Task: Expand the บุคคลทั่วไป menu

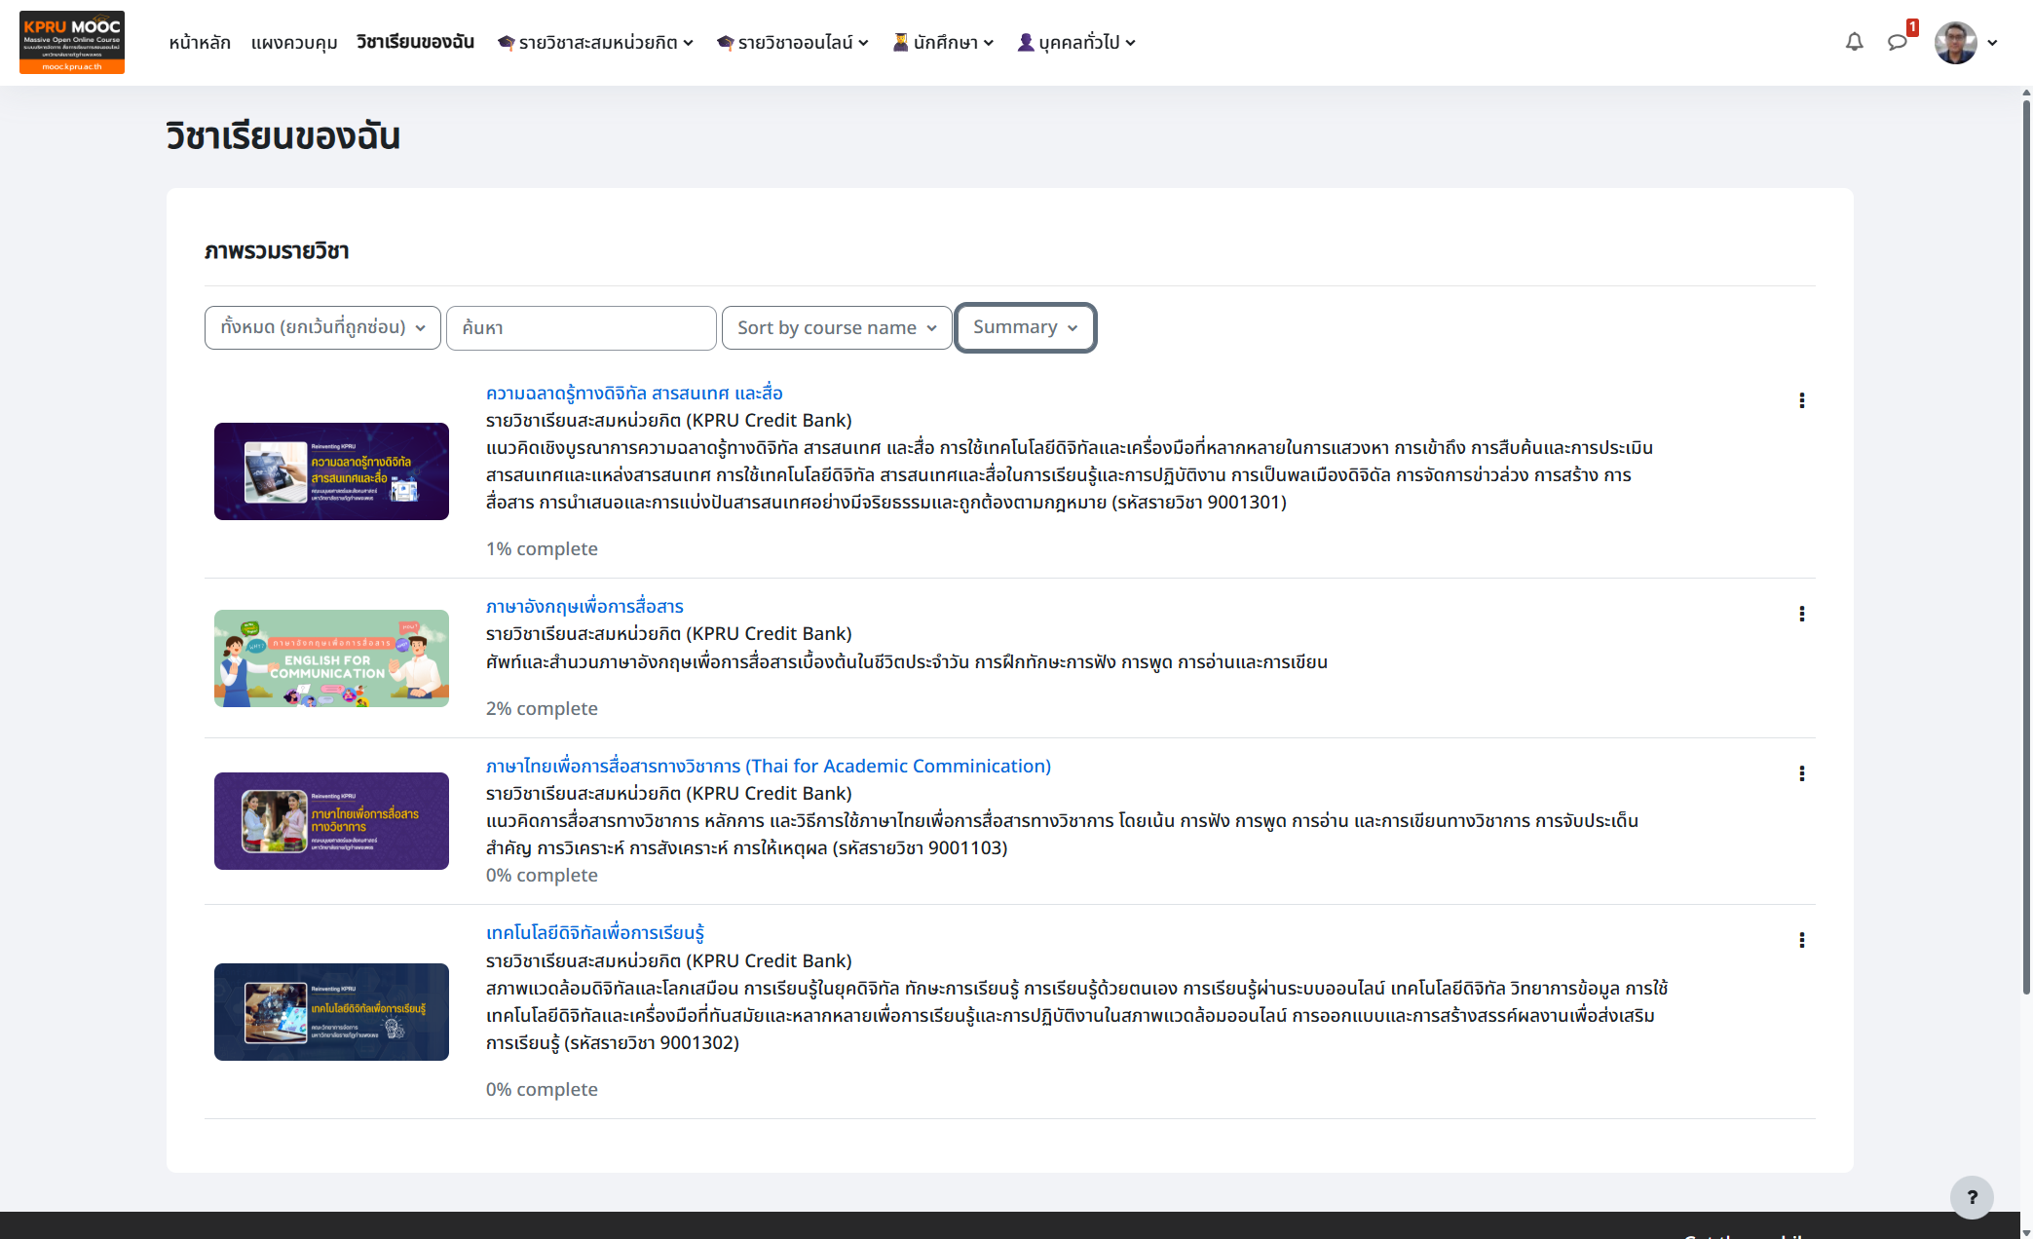Action: pos(1076,42)
